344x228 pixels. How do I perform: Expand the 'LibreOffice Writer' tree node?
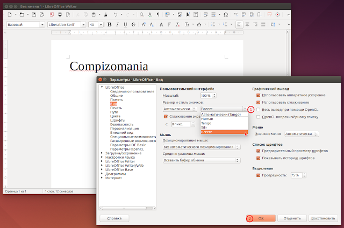102,161
